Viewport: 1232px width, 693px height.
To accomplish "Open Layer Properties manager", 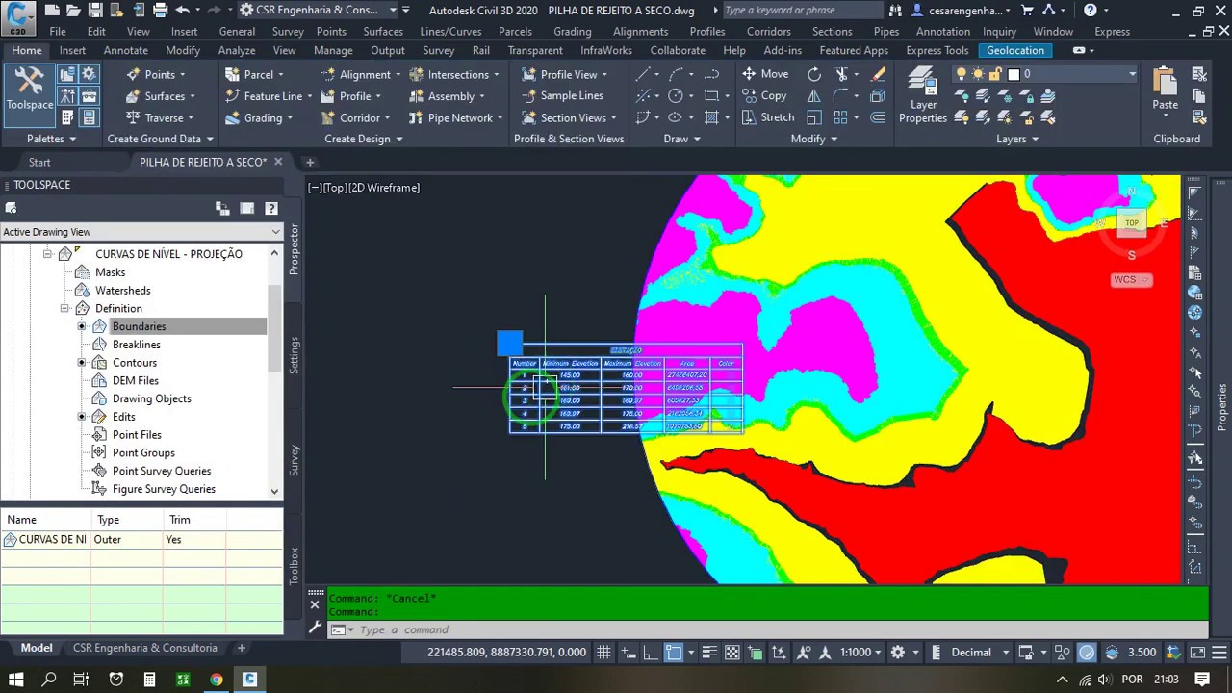I will [x=923, y=95].
